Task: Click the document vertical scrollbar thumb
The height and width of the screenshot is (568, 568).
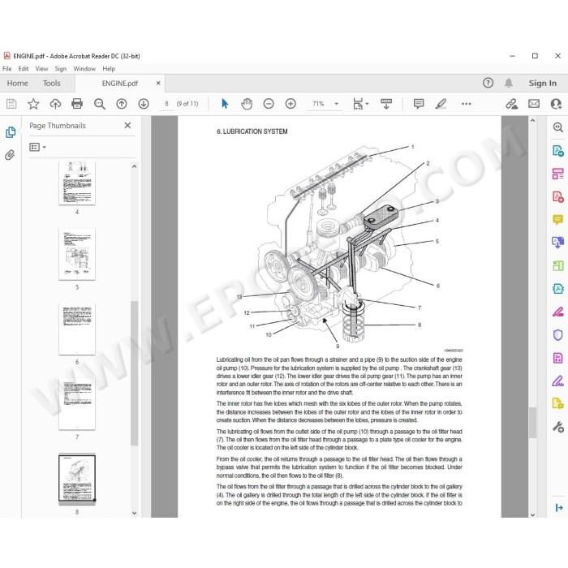Action: [x=532, y=423]
